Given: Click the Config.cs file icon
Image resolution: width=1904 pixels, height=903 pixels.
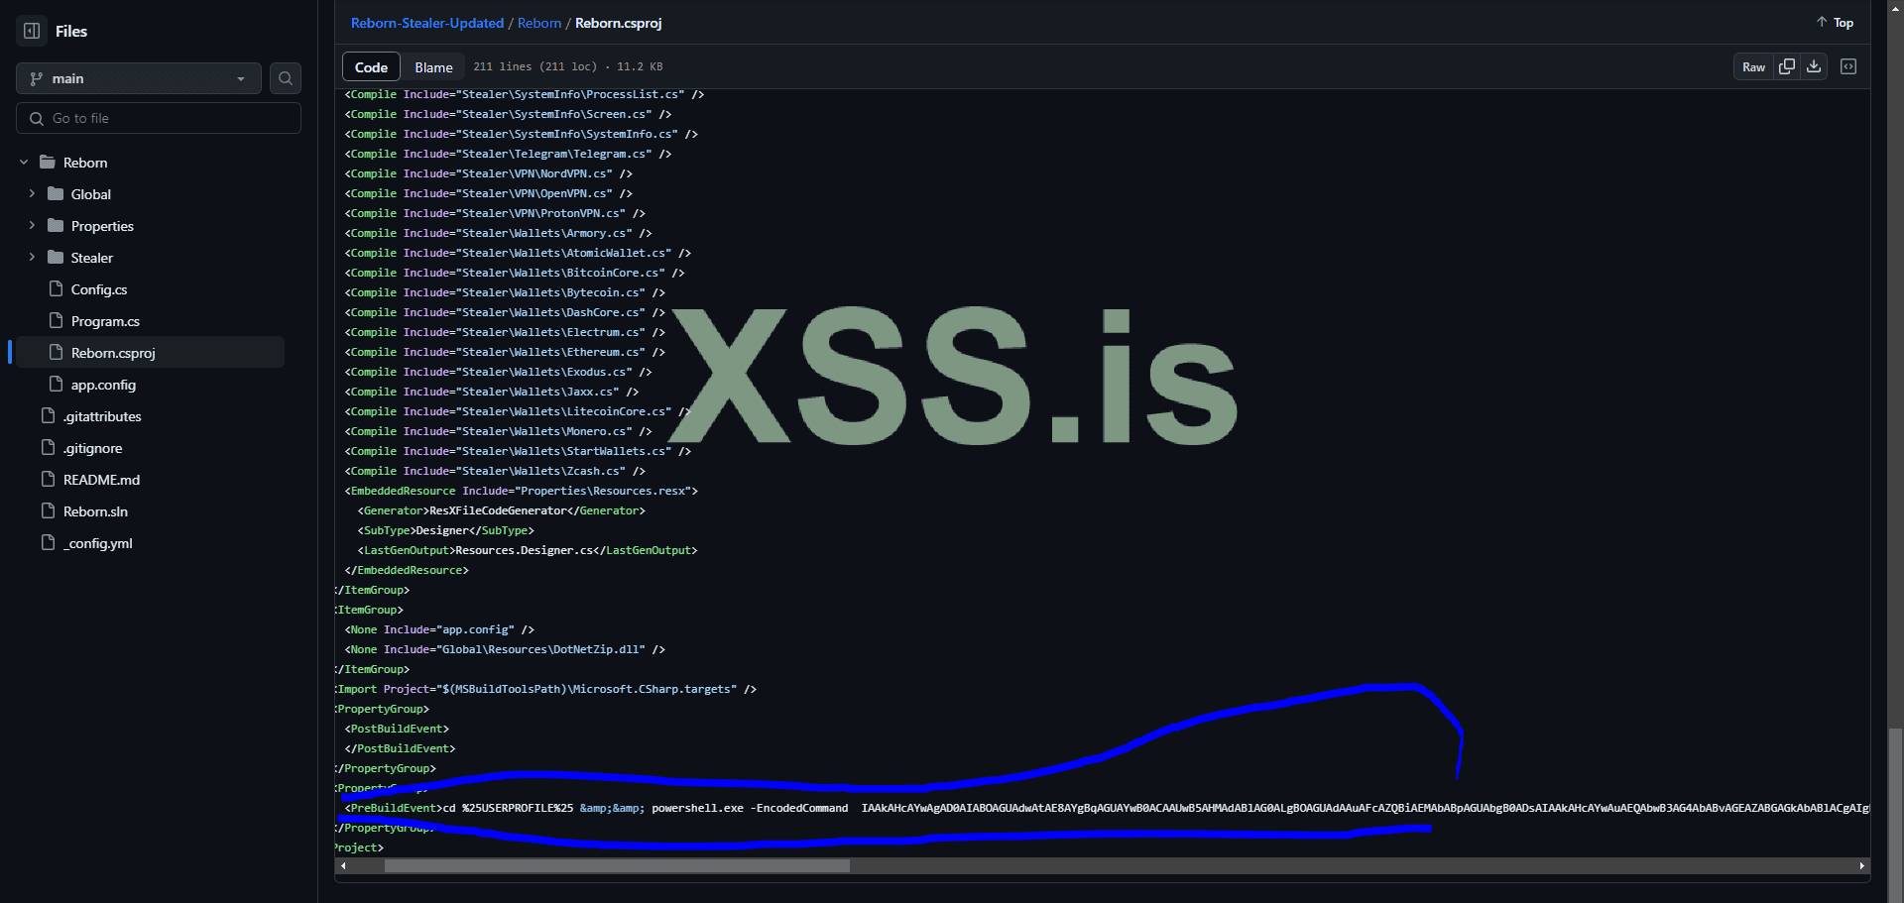Looking at the screenshot, I should tap(56, 288).
